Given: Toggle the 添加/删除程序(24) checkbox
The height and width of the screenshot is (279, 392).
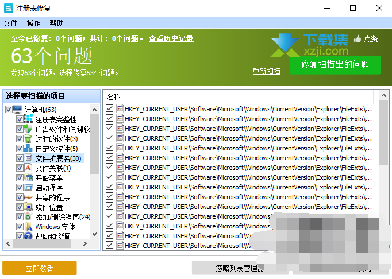Looking at the screenshot, I should (20, 217).
